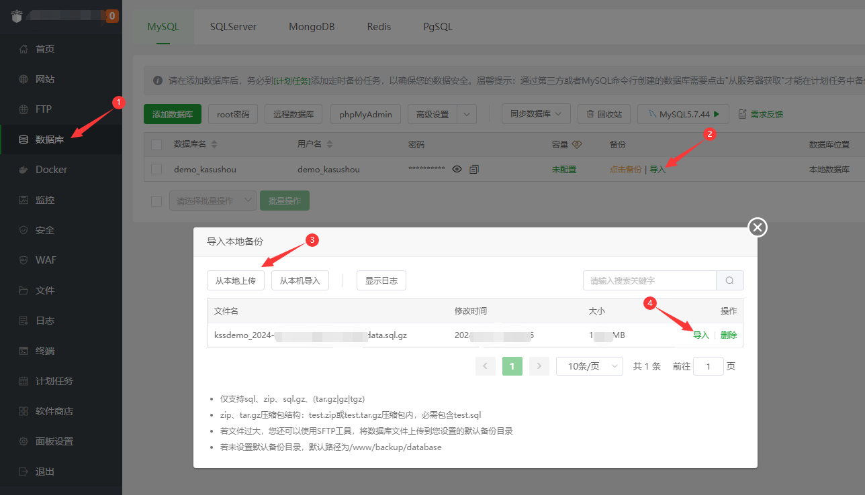Open phpMyAdmin button
The width and height of the screenshot is (865, 495).
[x=366, y=114]
